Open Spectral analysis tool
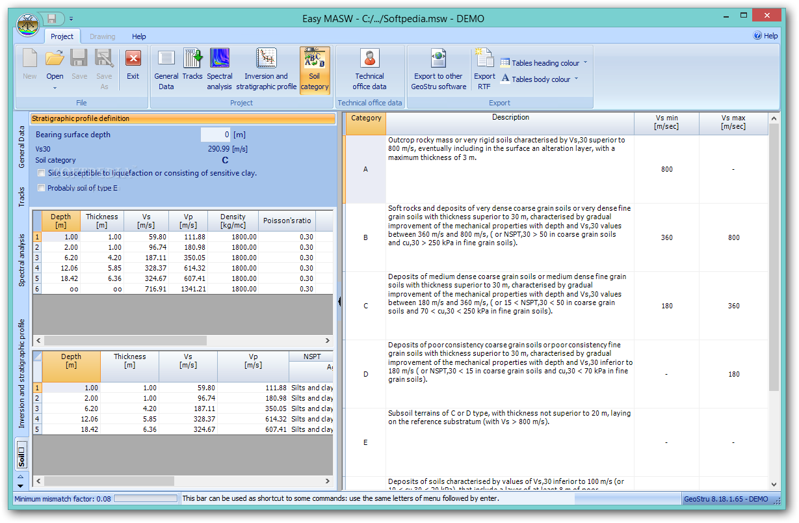799x523 pixels. coord(220,69)
